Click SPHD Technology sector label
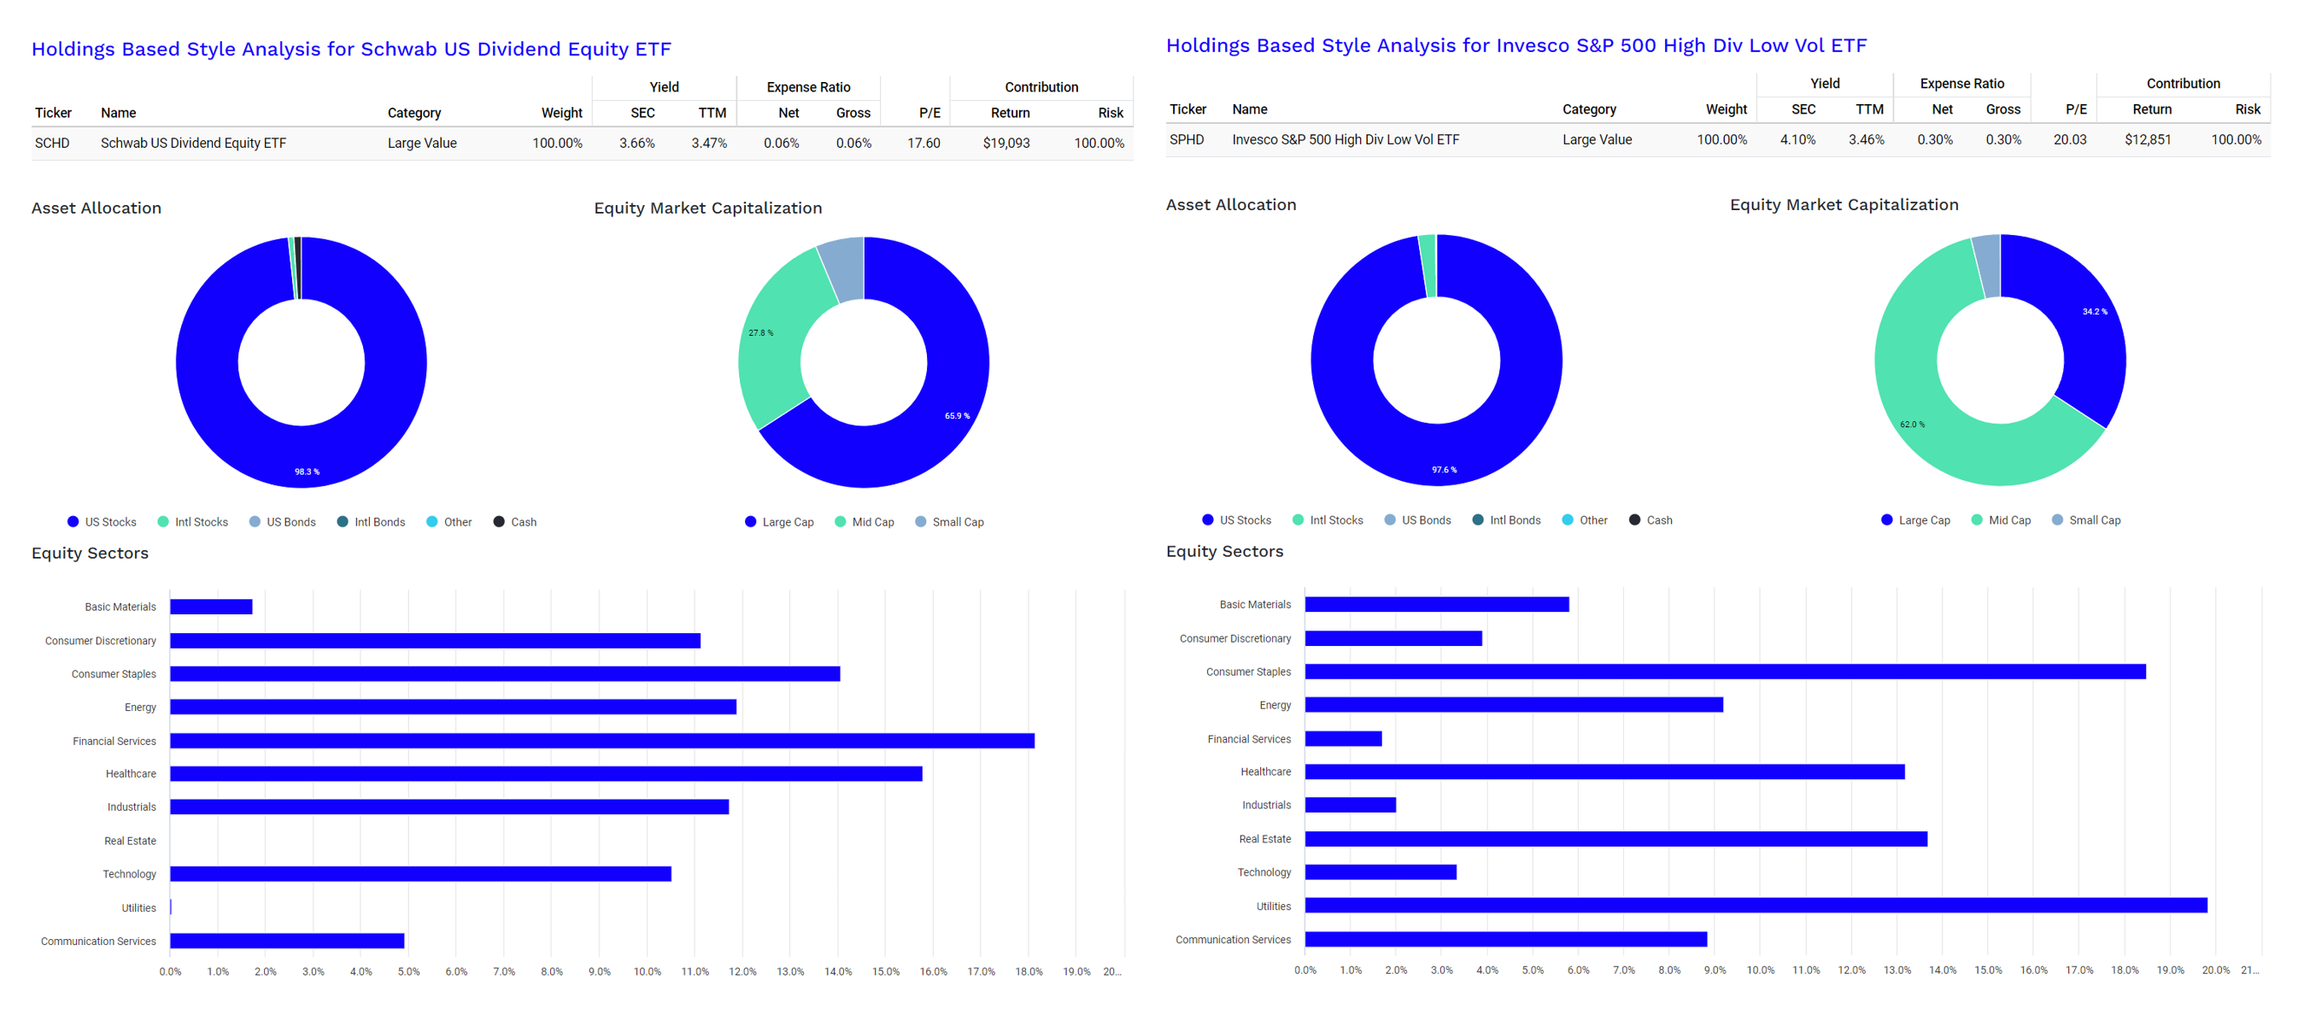The height and width of the screenshot is (1027, 2310). point(1264,872)
